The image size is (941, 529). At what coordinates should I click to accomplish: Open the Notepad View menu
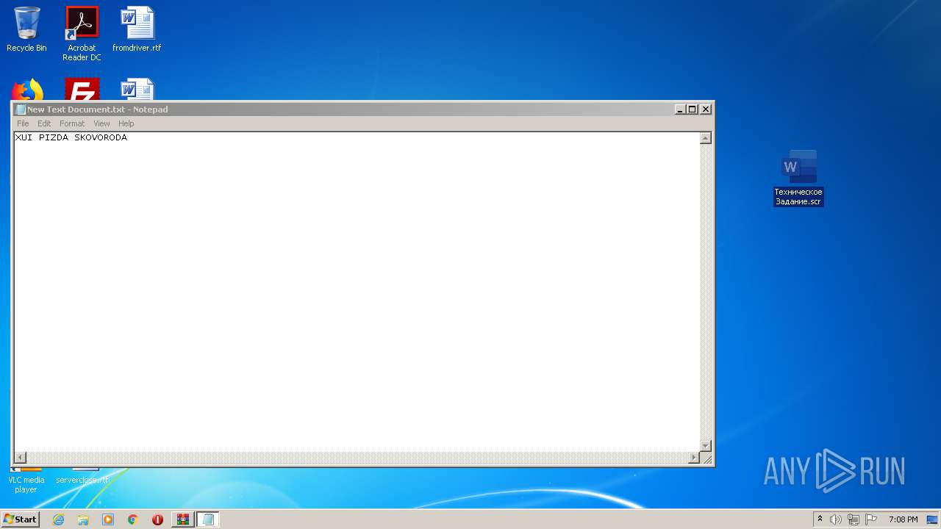coord(101,123)
